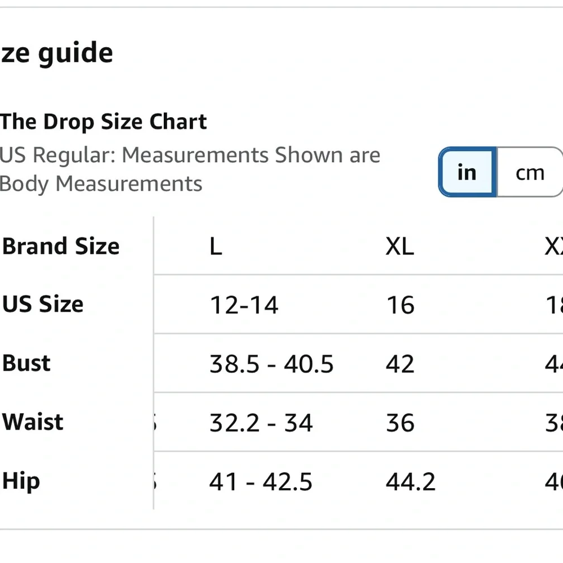This screenshot has height=563, width=563.
Task: Click the L brand size column header
Action: point(216,247)
